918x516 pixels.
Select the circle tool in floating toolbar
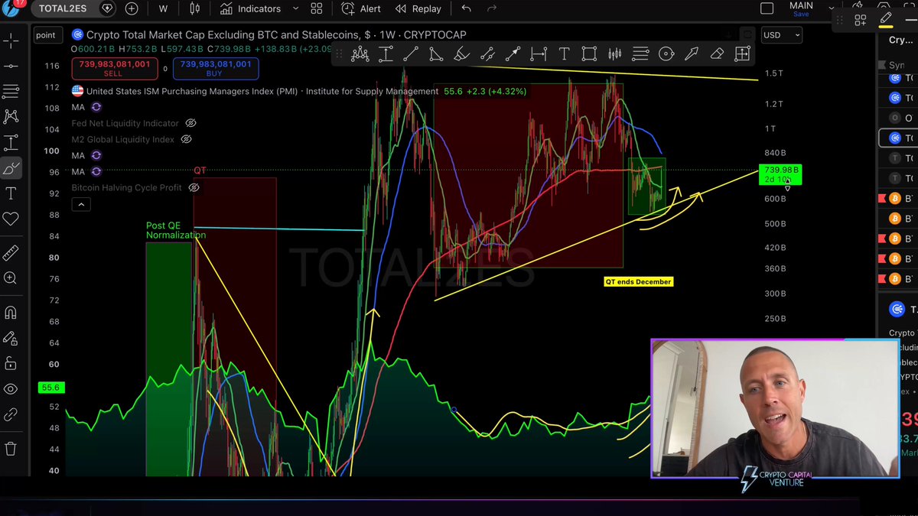[x=666, y=54]
